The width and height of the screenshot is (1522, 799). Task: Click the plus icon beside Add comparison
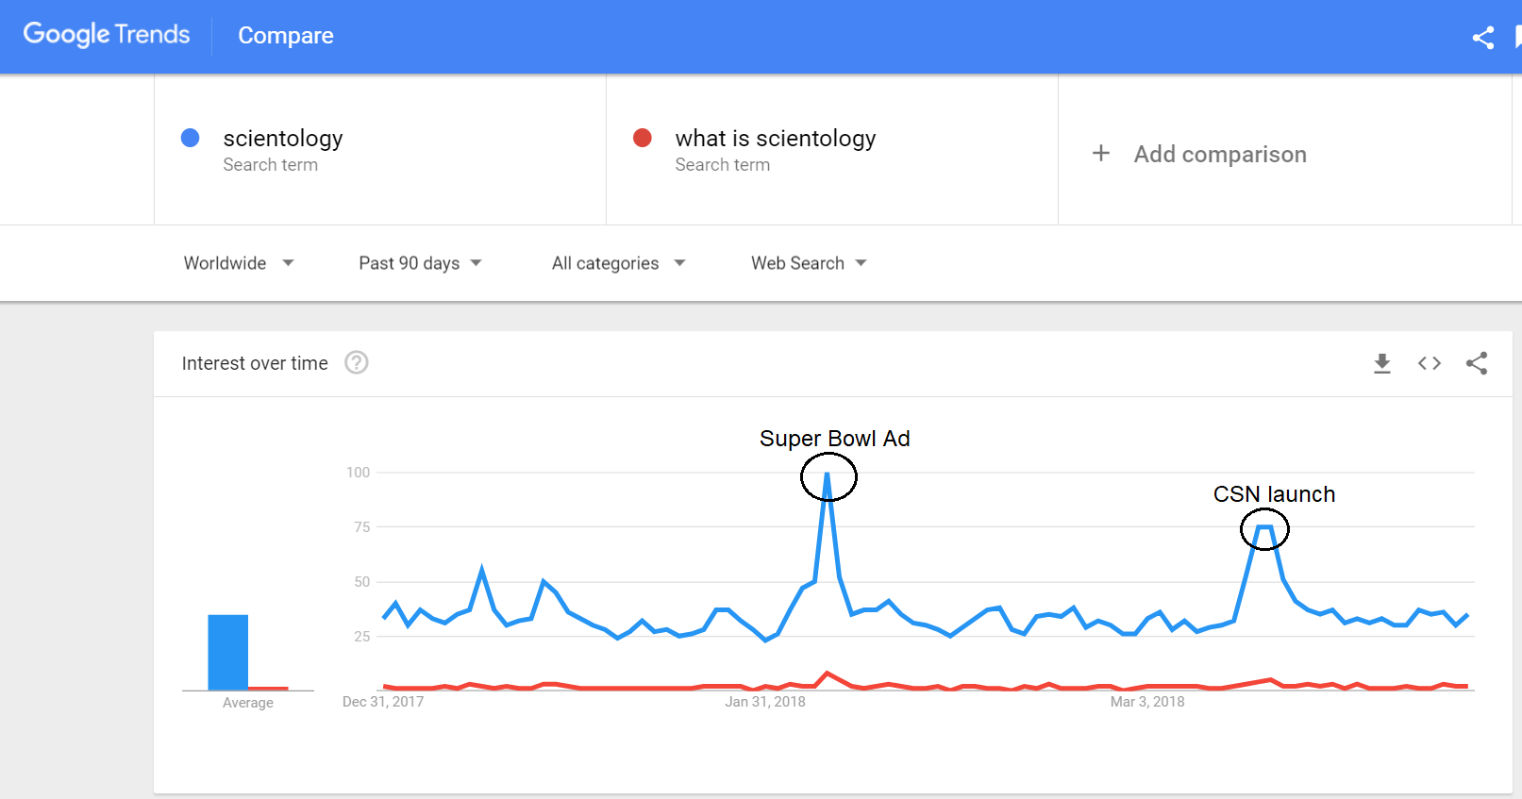click(x=1100, y=153)
